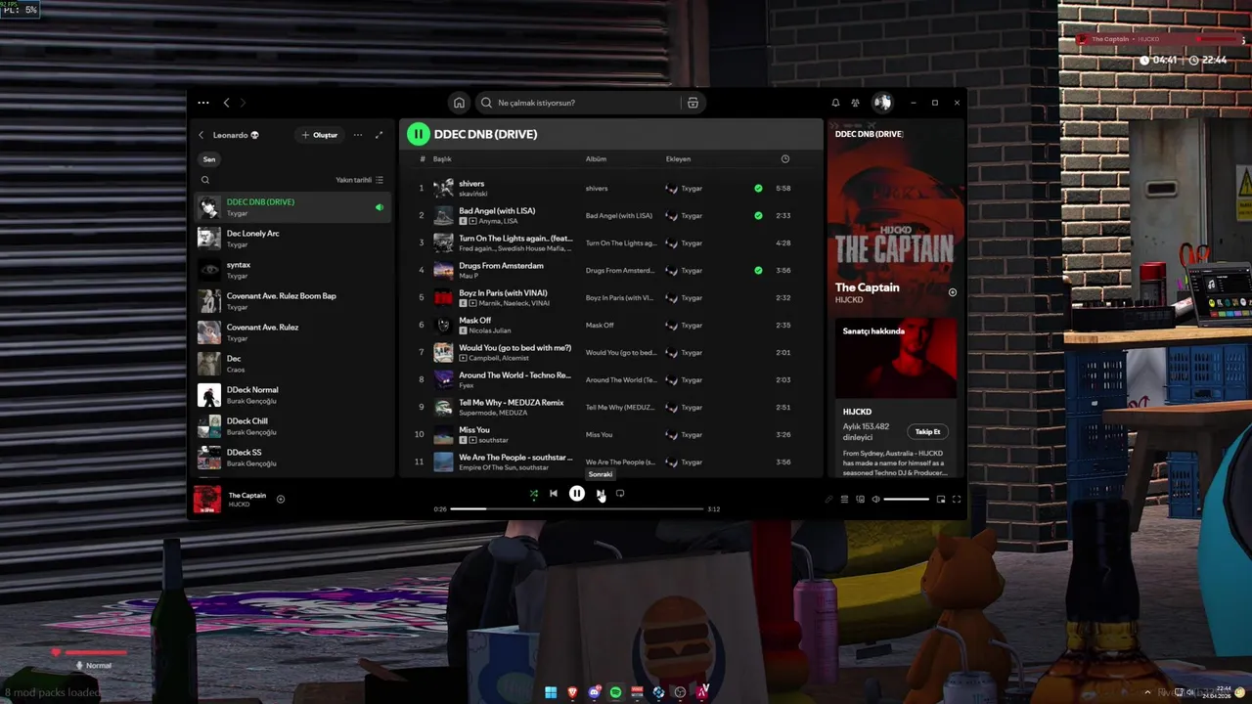Add The Captain from now-playing panel

953,292
